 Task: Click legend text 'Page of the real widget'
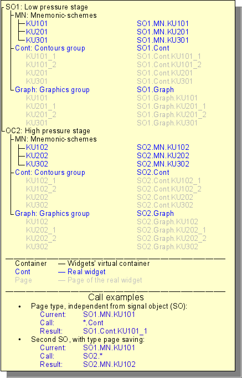[105, 280]
